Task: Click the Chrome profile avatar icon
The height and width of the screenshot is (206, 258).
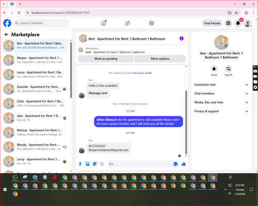Action: coord(246,12)
